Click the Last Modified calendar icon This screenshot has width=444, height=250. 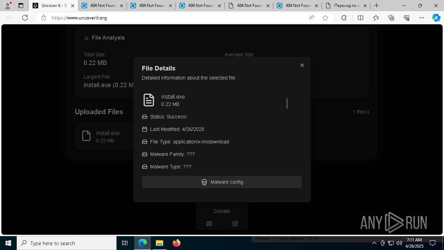[x=145, y=129]
